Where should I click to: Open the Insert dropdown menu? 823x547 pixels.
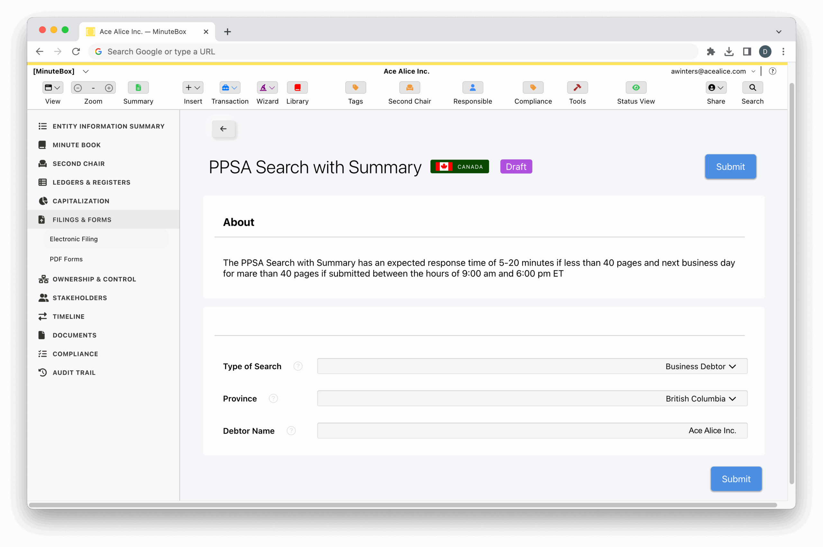point(193,87)
